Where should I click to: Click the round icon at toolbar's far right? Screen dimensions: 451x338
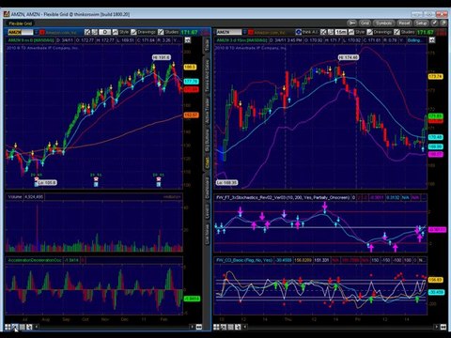tap(443, 23)
